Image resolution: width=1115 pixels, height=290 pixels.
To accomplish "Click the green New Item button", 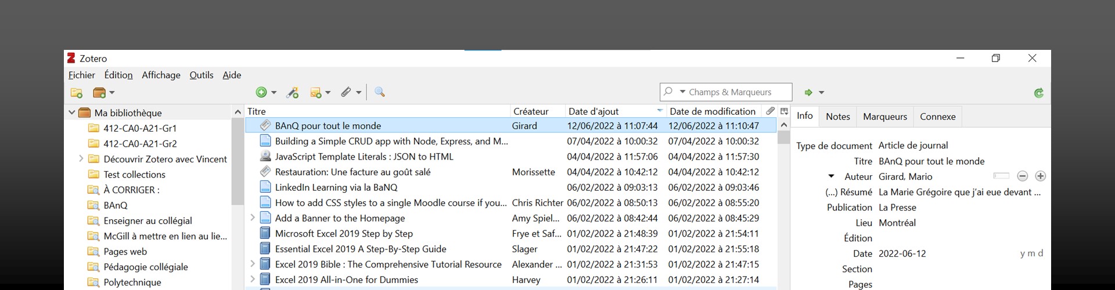I will [x=261, y=92].
